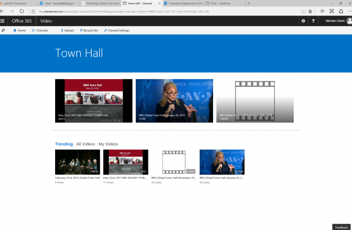Open the help question mark icon
The width and height of the screenshot is (352, 230).
(313, 21)
